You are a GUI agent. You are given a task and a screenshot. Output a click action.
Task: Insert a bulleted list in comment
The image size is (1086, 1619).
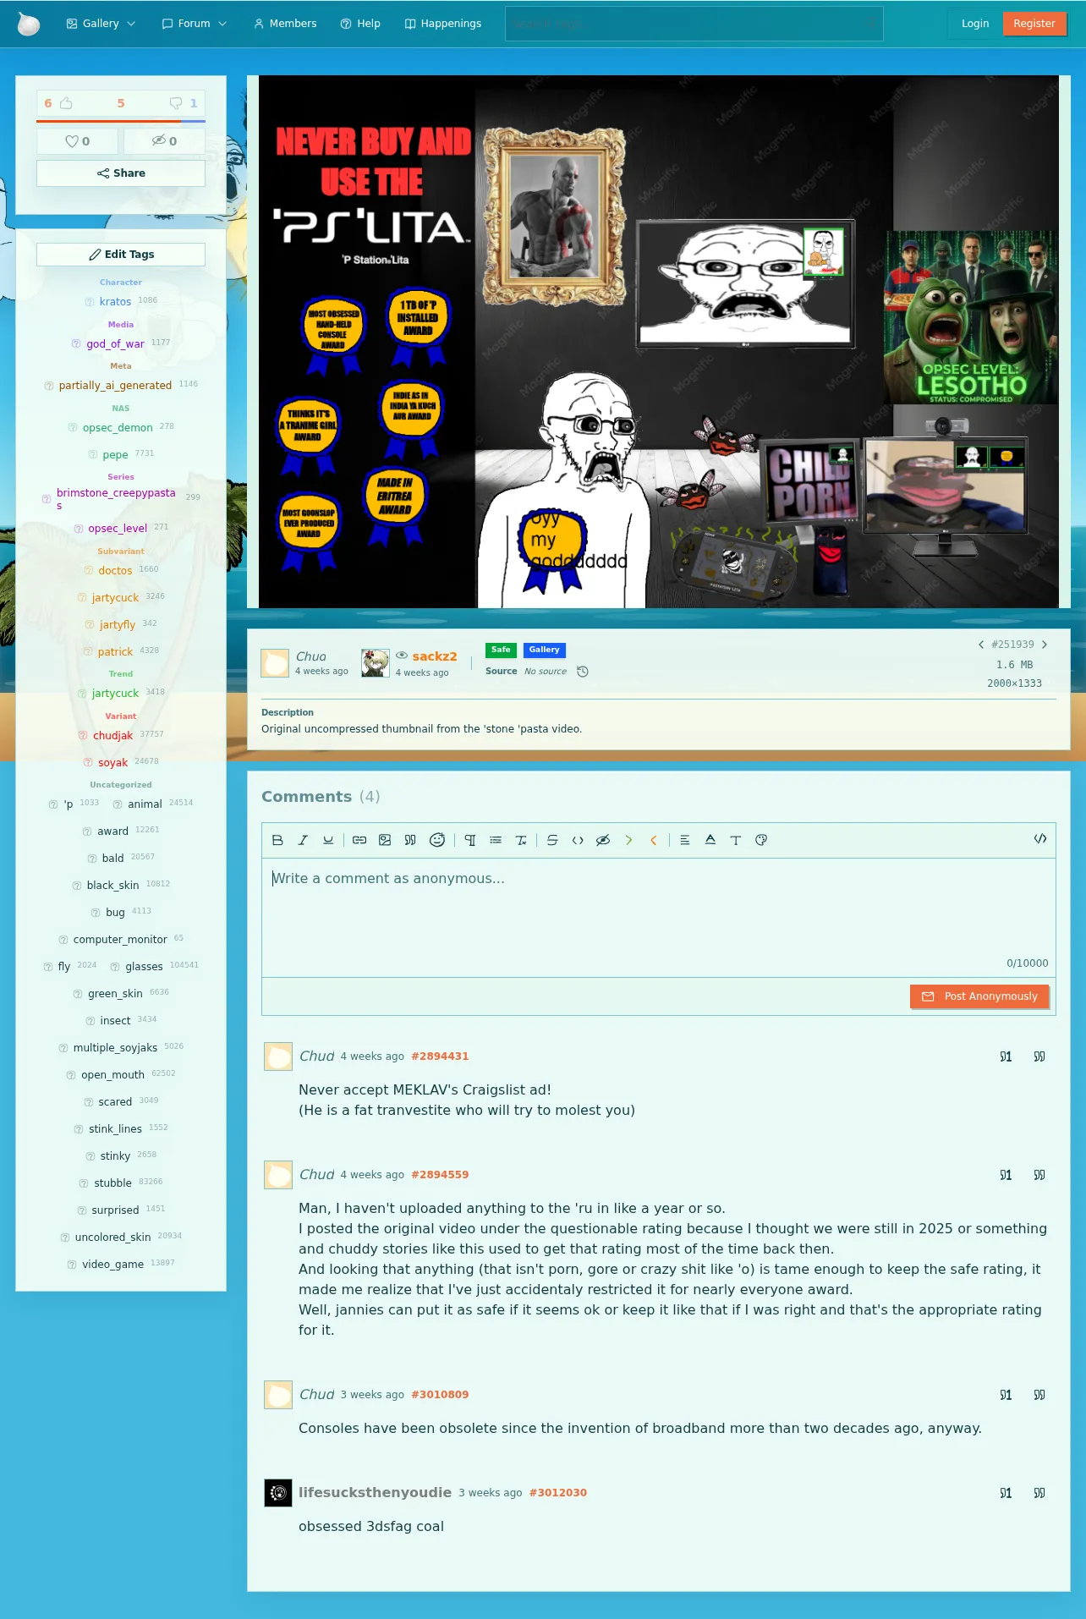point(496,840)
